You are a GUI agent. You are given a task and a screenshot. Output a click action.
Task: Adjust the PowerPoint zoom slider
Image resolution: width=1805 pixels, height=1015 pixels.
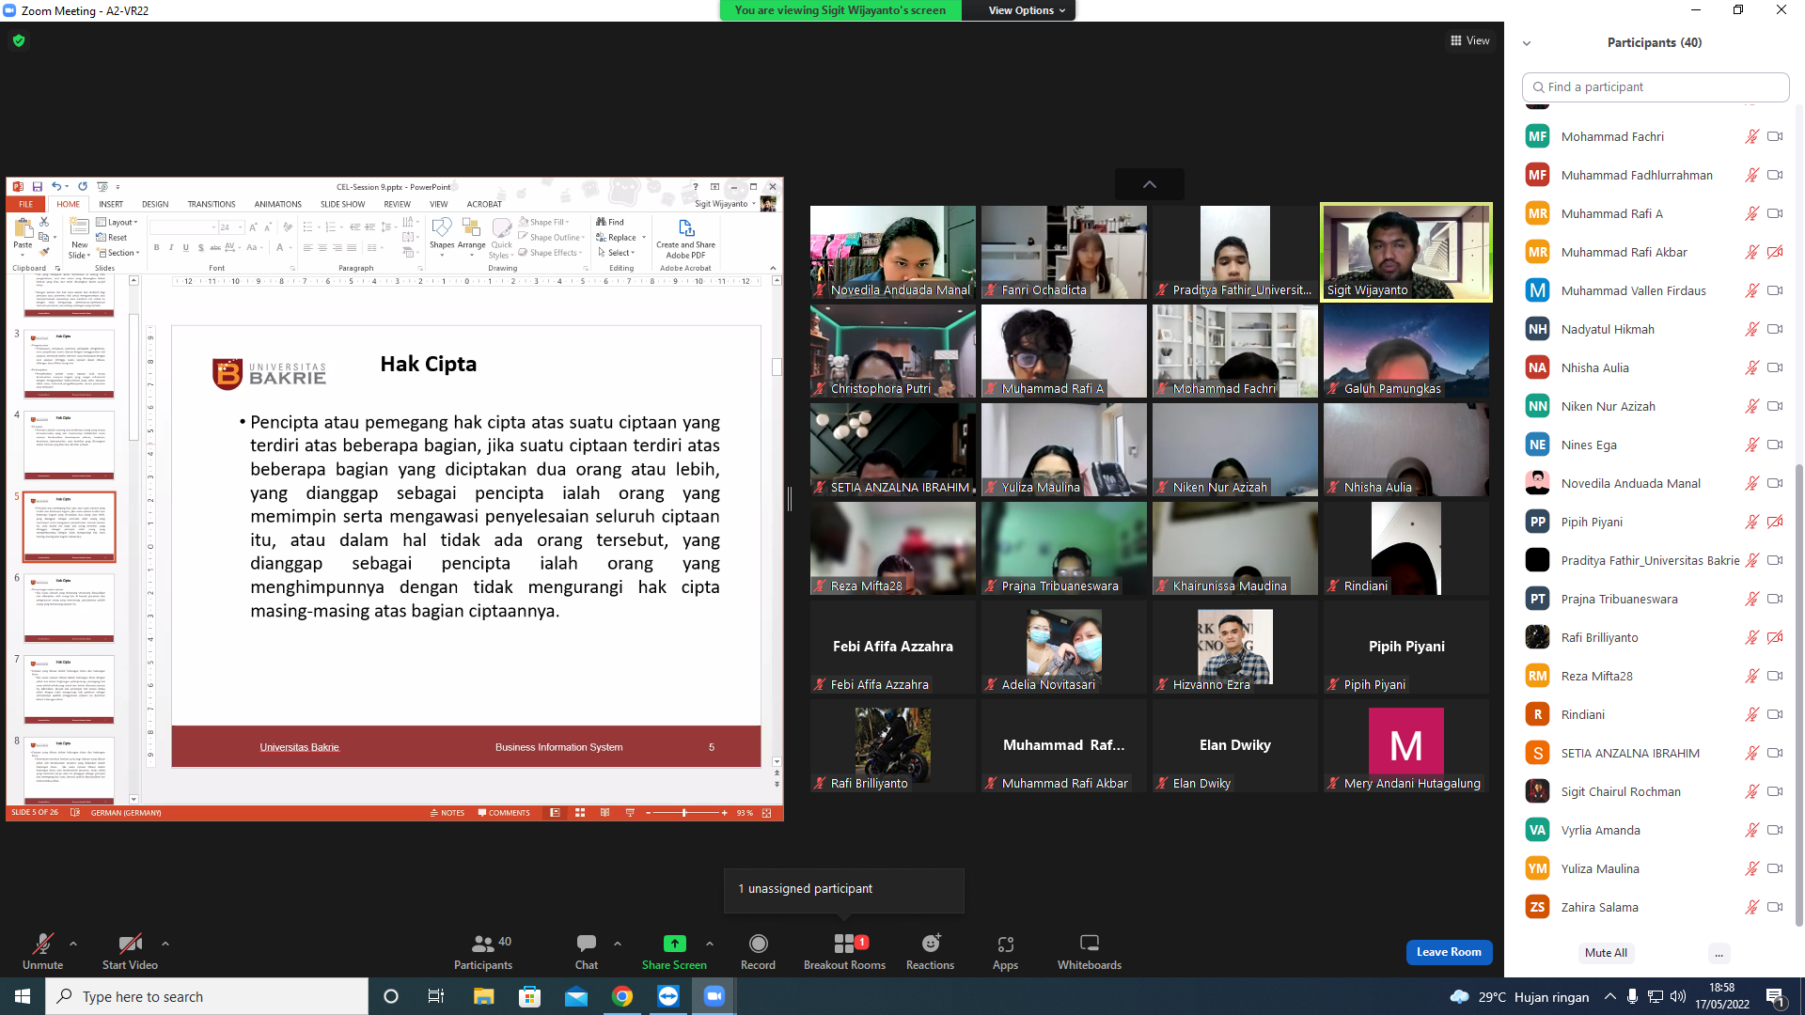pyautogui.click(x=684, y=813)
